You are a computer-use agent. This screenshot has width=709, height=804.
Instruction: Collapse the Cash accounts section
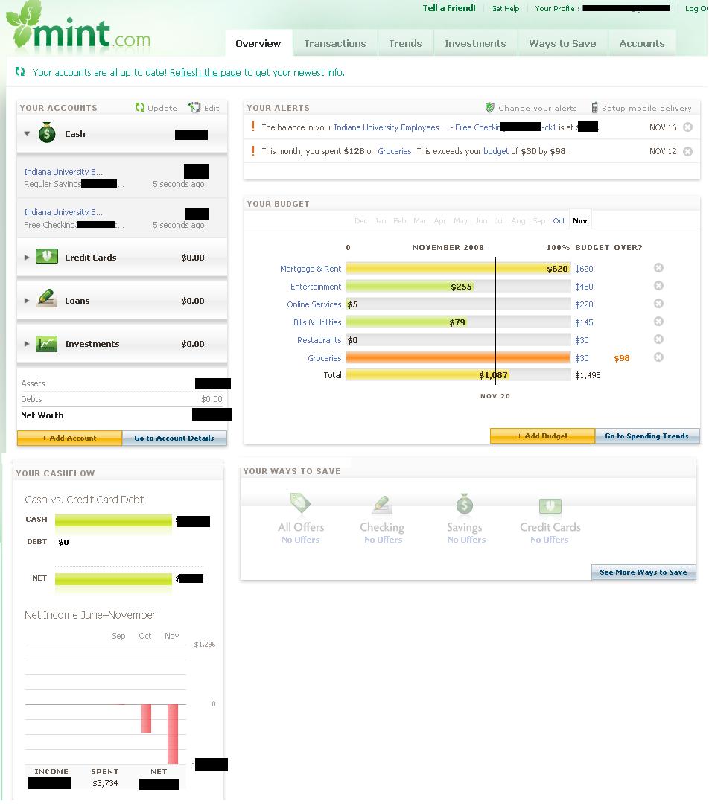pyautogui.click(x=27, y=135)
